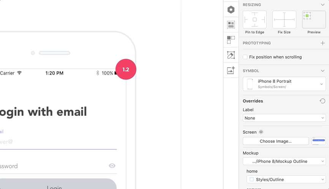Image resolution: width=329 pixels, height=189 pixels.
Task: Open the Mockup override dropdown
Action: click(x=284, y=161)
